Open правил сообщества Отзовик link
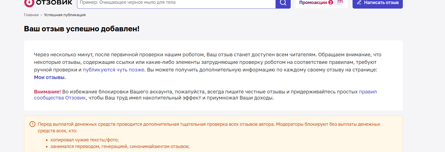445x152 pixels. coord(205,95)
